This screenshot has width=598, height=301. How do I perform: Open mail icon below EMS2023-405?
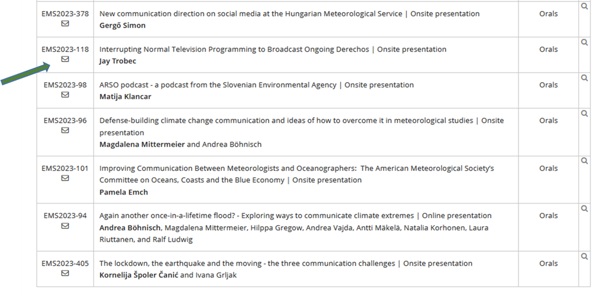[x=65, y=273]
